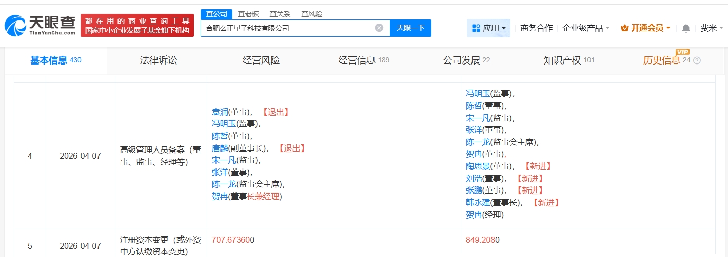The height and width of the screenshot is (257, 728).
Task: Open 韩永建 person profile link
Action: [x=478, y=203]
